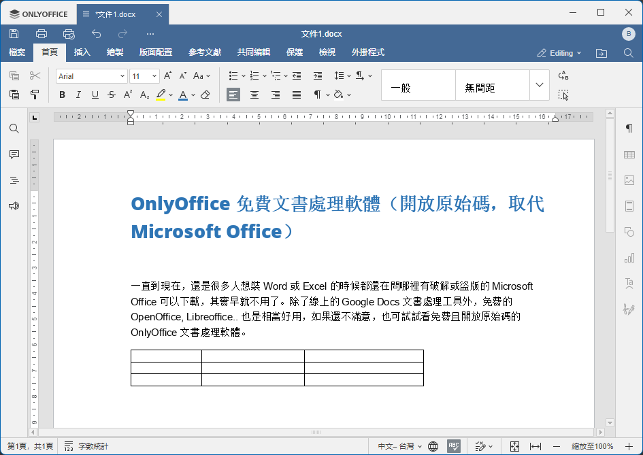Click Fit to Page icon in status bar
The image size is (643, 455).
coord(514,446)
